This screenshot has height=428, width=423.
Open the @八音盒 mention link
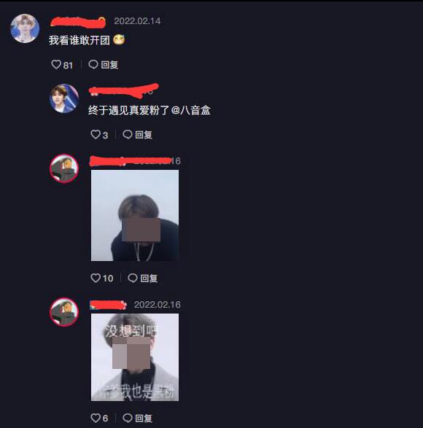[x=191, y=110]
